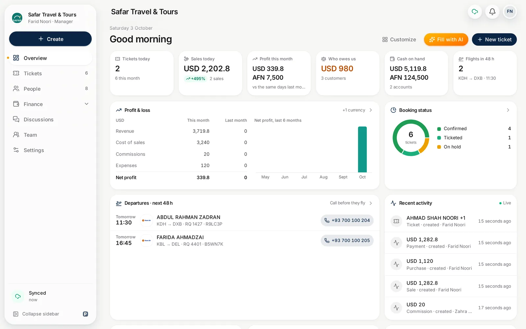
Task: Click the Create button
Action: coord(50,39)
